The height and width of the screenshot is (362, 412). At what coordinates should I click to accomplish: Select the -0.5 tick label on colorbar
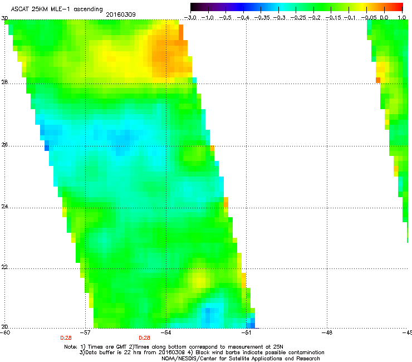(226, 18)
